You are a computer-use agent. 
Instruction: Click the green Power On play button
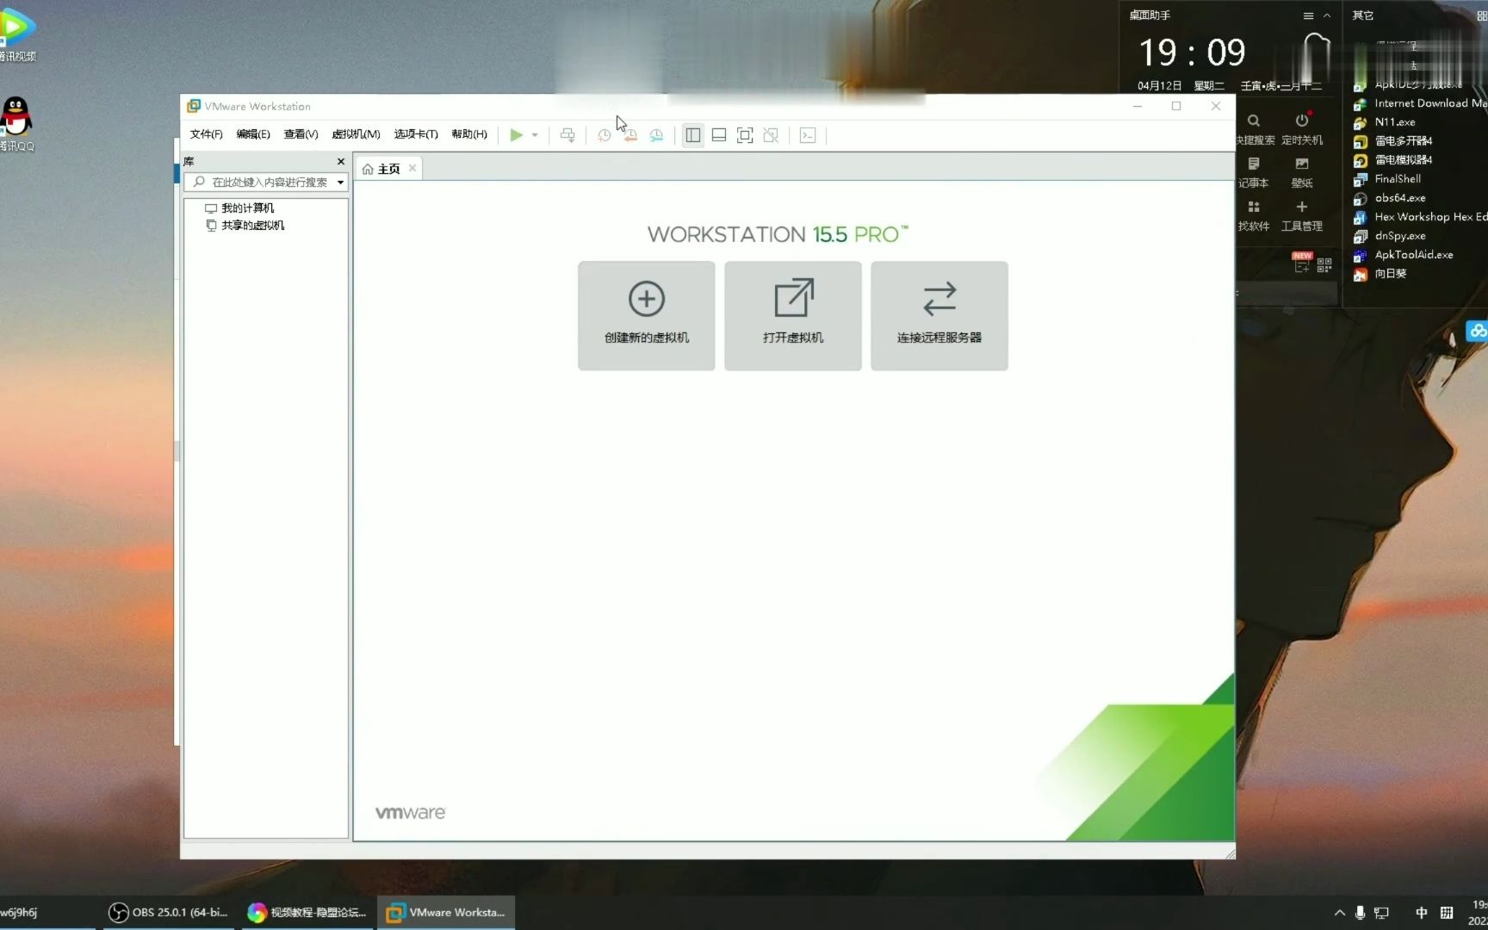tap(516, 135)
